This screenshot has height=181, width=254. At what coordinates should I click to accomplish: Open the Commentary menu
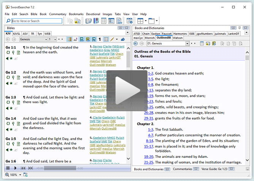click(x=58, y=14)
